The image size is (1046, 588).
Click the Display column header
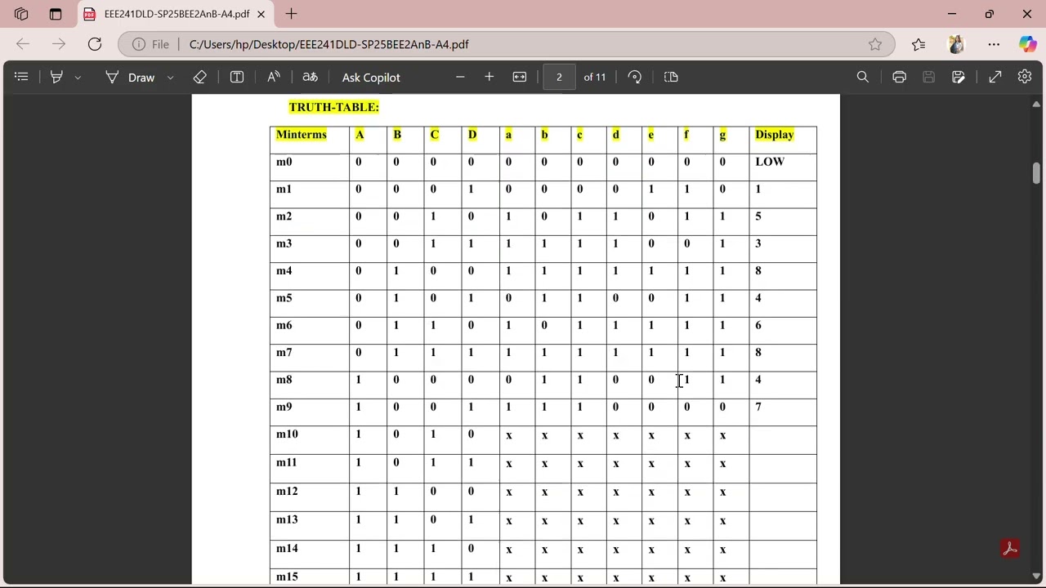coord(775,135)
